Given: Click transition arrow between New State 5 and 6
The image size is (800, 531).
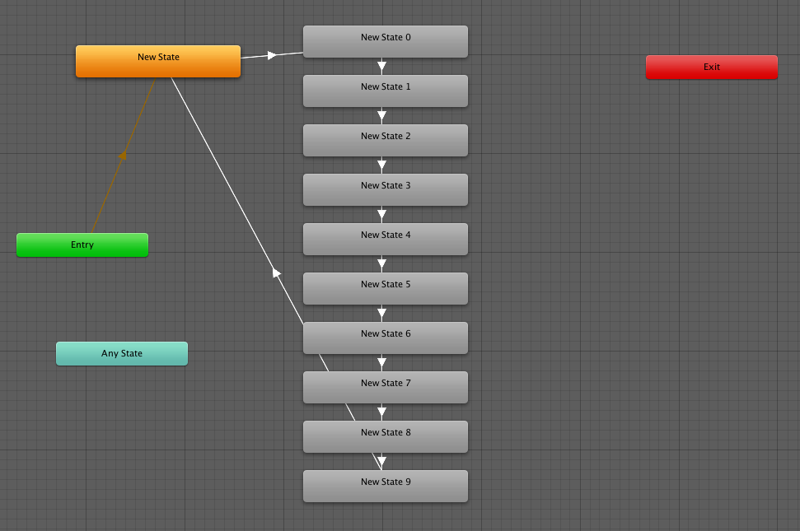Looking at the screenshot, I should (381, 314).
